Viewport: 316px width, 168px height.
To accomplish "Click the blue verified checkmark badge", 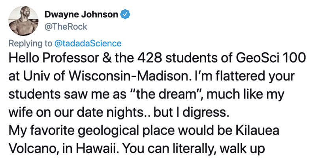I will (125, 14).
